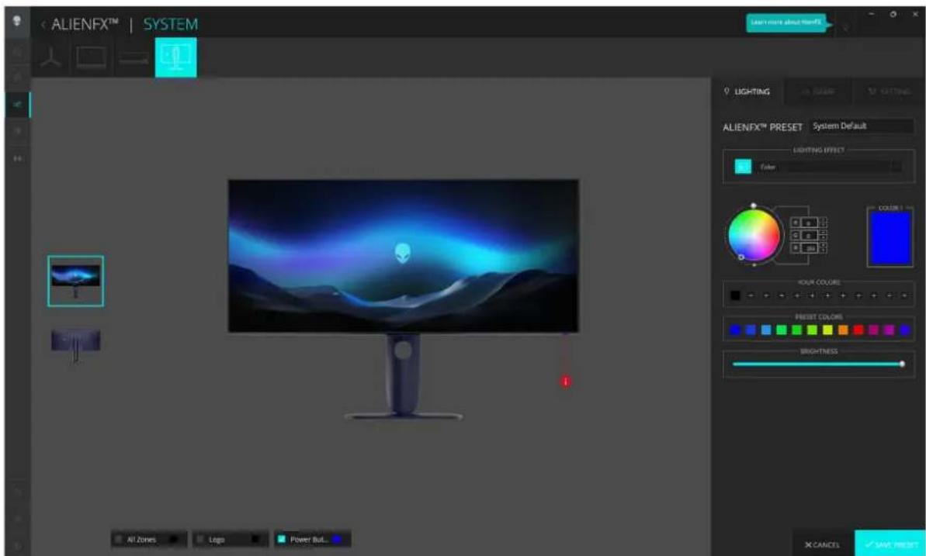Uncheck the Power Button zone checkbox
The width and height of the screenshot is (926, 556).
point(282,539)
